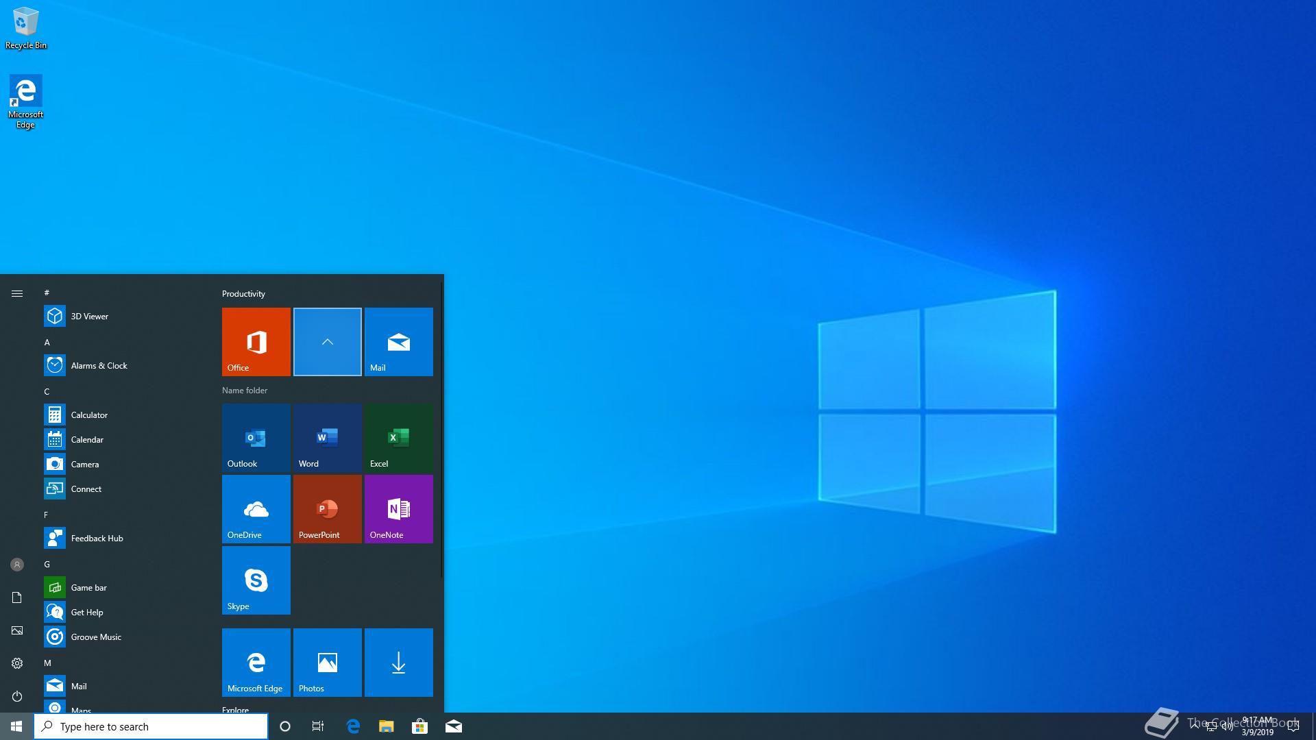1316x740 pixels.
Task: Open Documents from Start sidebar
Action: point(17,597)
